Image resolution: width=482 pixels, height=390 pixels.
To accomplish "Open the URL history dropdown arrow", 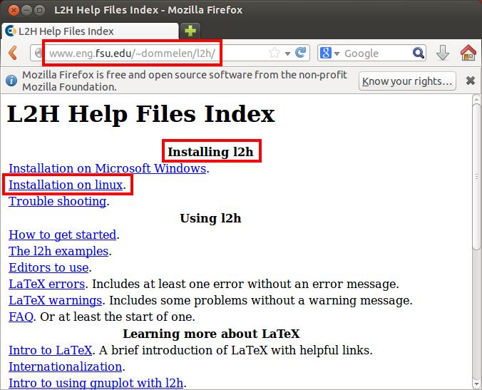I will click(288, 53).
